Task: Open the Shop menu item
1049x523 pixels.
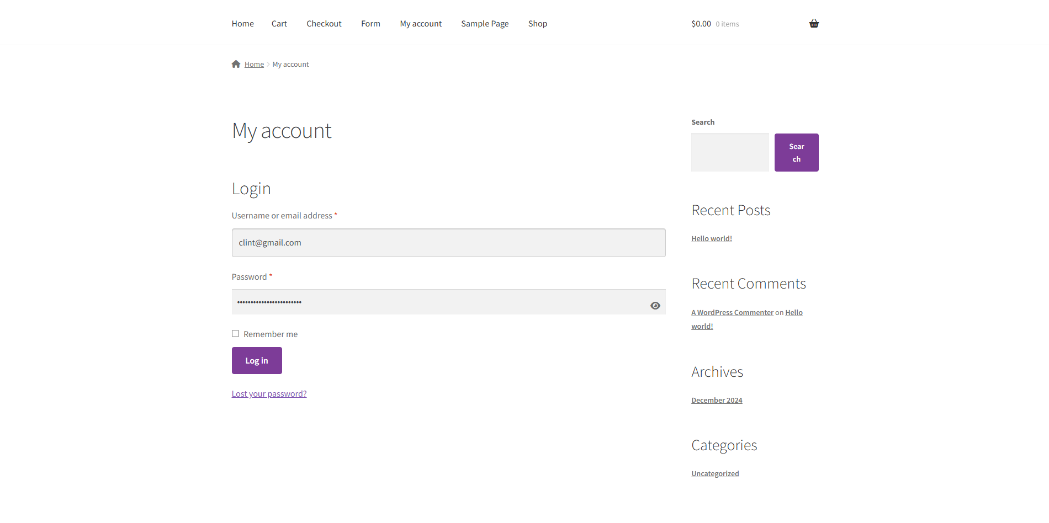Action: pos(538,24)
